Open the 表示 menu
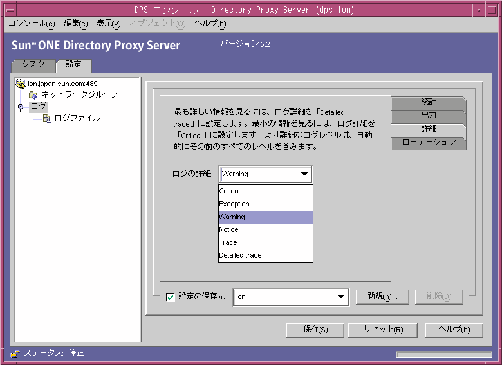502x365 pixels. (x=109, y=24)
